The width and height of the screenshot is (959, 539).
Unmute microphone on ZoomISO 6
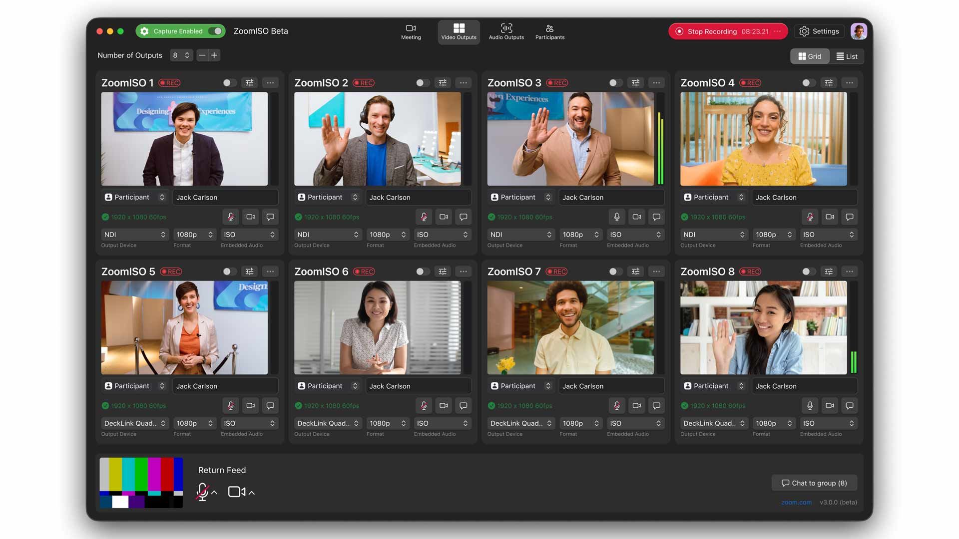click(x=424, y=406)
